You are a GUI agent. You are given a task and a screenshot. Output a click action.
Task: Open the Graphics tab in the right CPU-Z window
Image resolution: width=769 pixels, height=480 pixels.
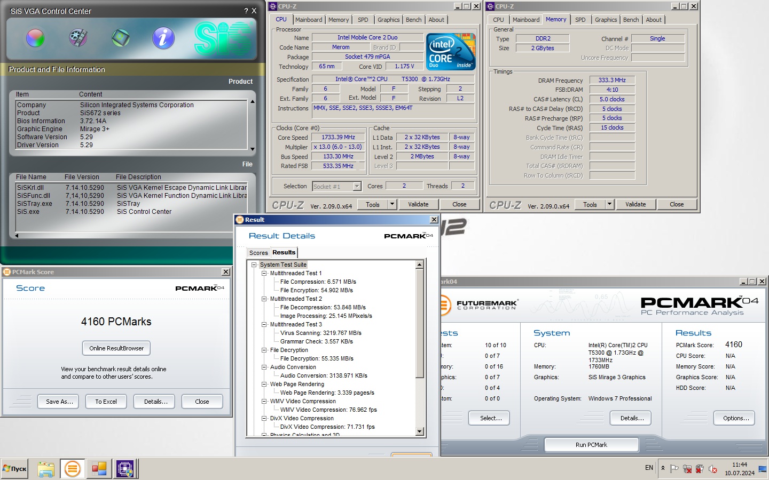[x=606, y=20]
